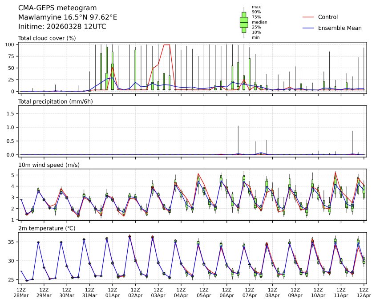Click the red Control legend line
Screen dimensions: 376x303
[308, 17]
